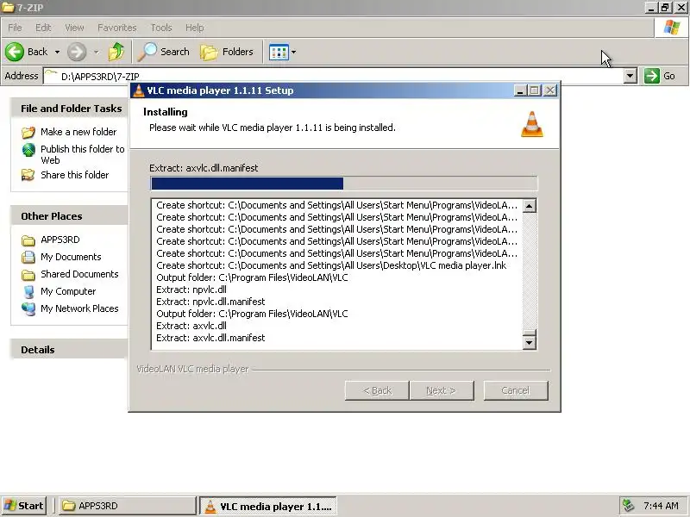690x517 pixels.
Task: Click the system clock 7:44 AM
Action: 661,506
